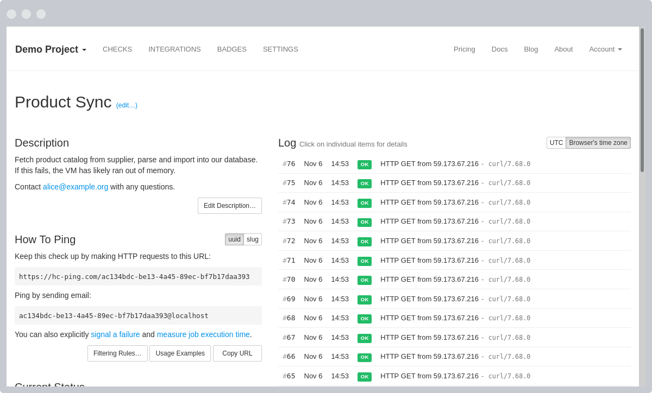Copy the ping URL using Copy URL

pos(237,353)
